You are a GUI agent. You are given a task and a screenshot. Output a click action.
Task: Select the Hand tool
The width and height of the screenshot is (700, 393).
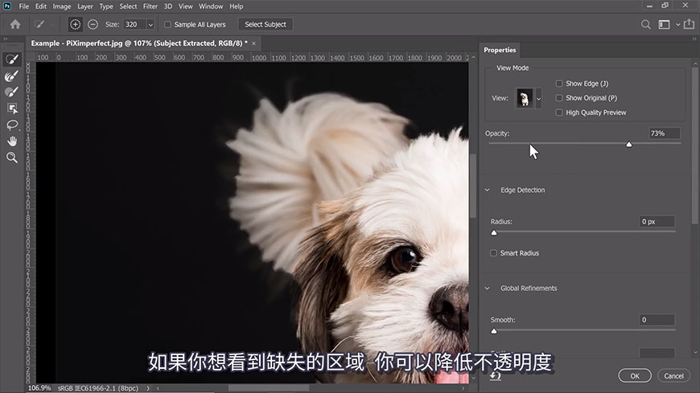pos(12,141)
